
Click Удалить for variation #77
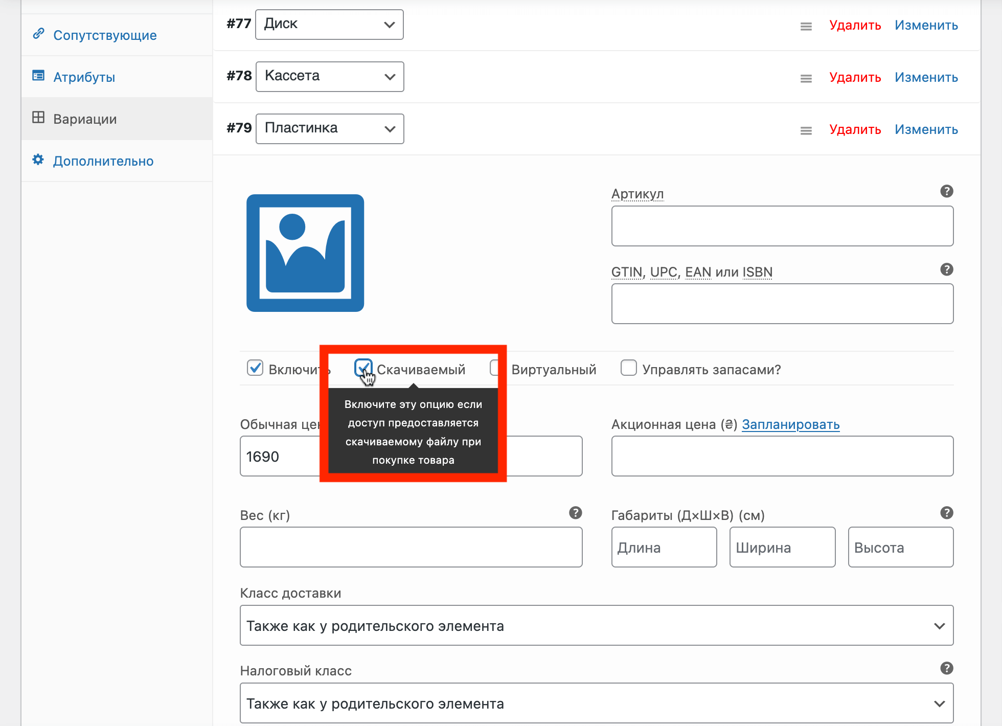[x=855, y=26]
